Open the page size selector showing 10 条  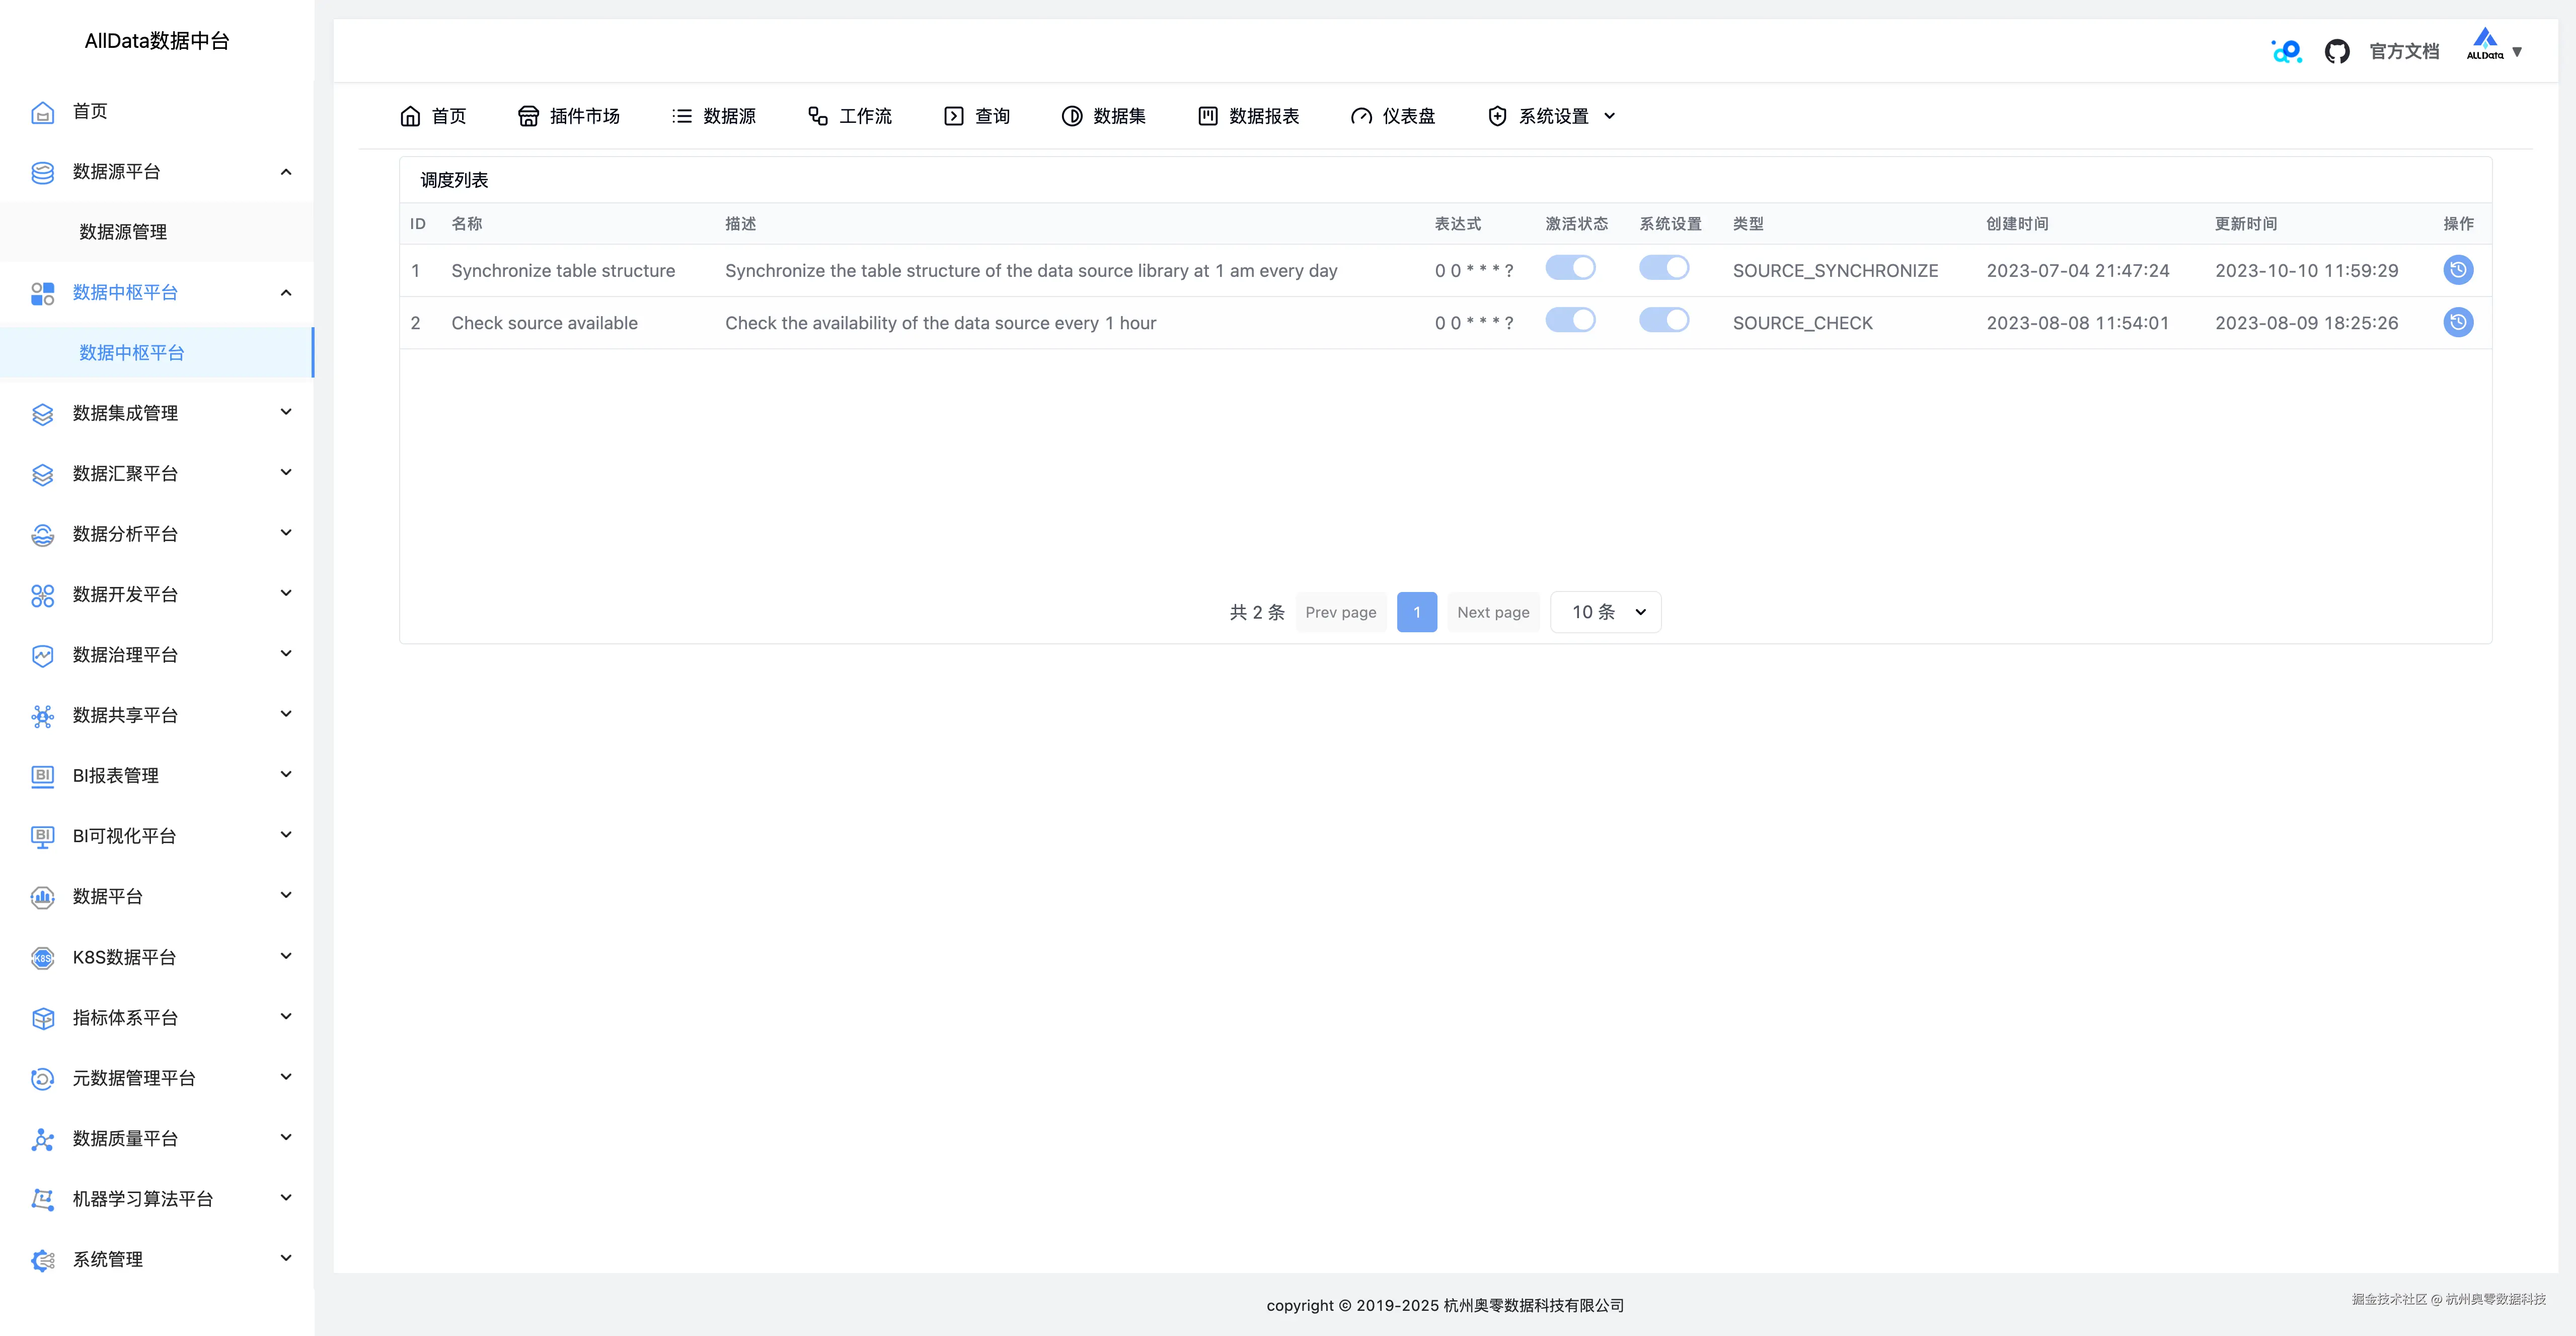click(1604, 611)
